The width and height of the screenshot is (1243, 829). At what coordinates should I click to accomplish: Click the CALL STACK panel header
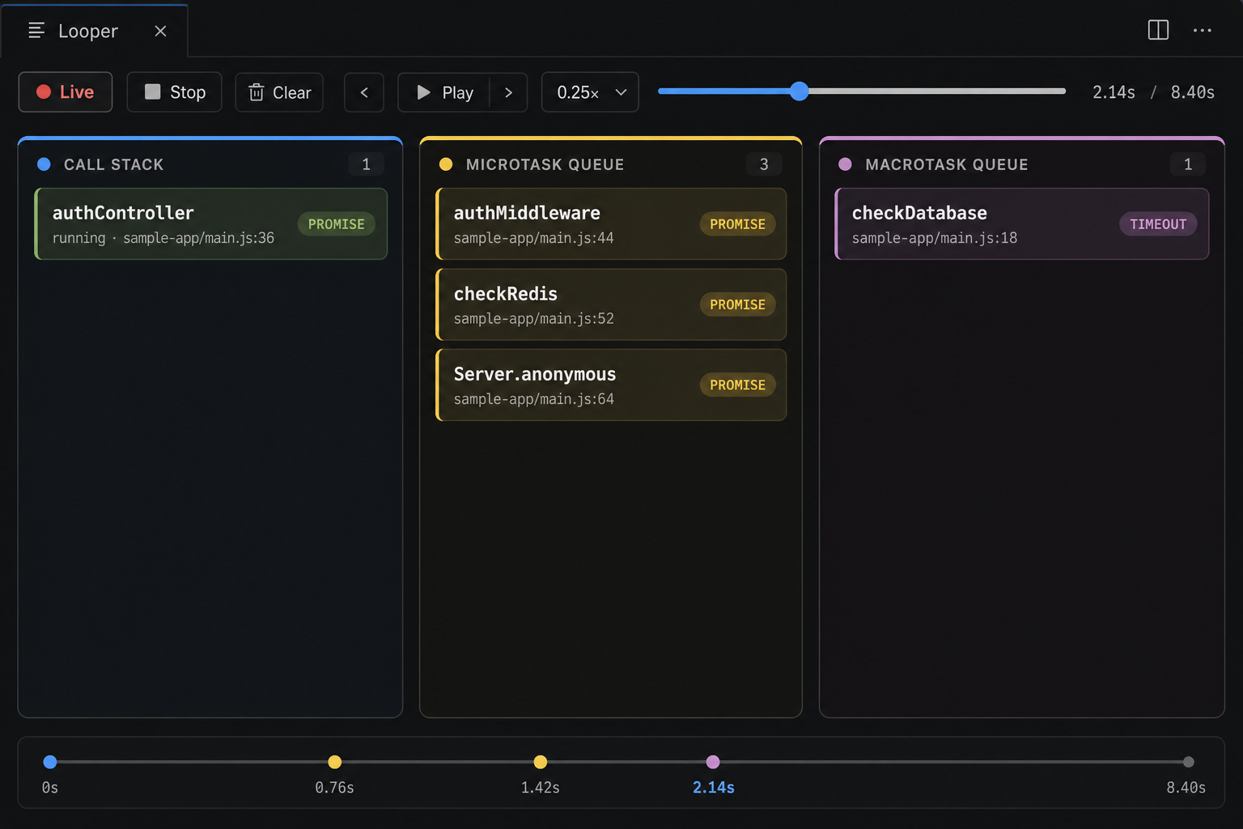pyautogui.click(x=113, y=164)
